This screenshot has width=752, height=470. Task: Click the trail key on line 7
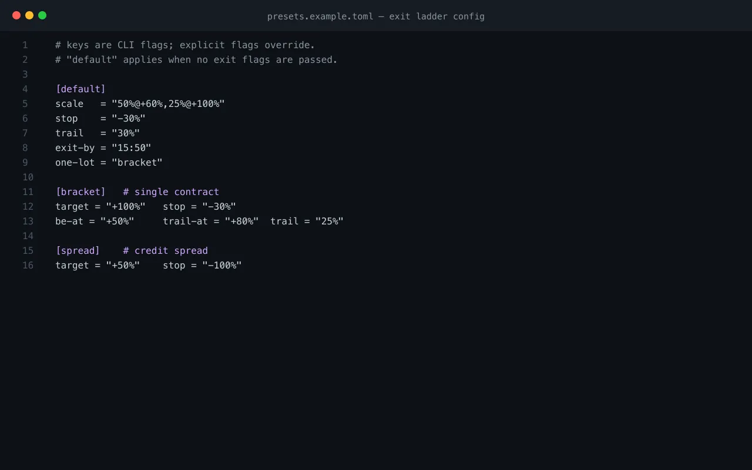click(x=69, y=133)
